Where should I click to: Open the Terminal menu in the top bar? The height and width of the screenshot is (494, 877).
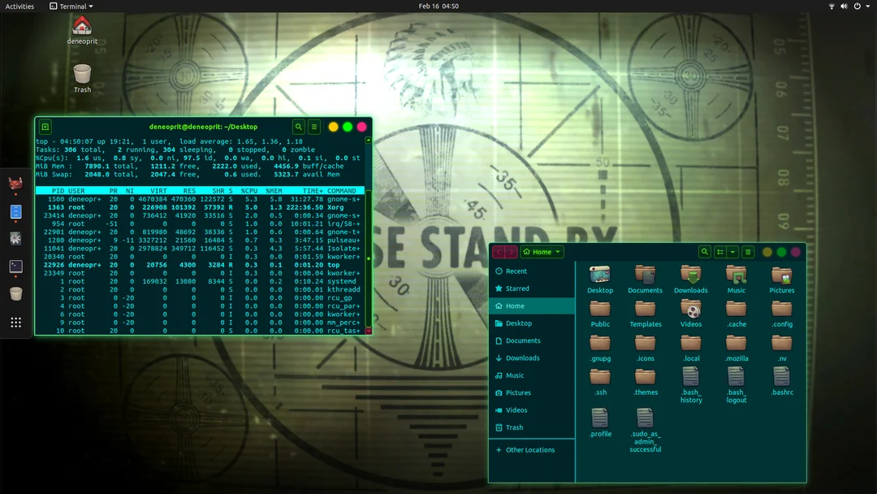[x=71, y=6]
